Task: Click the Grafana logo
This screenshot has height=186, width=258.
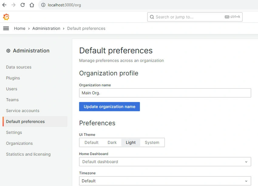Action: (x=6, y=17)
